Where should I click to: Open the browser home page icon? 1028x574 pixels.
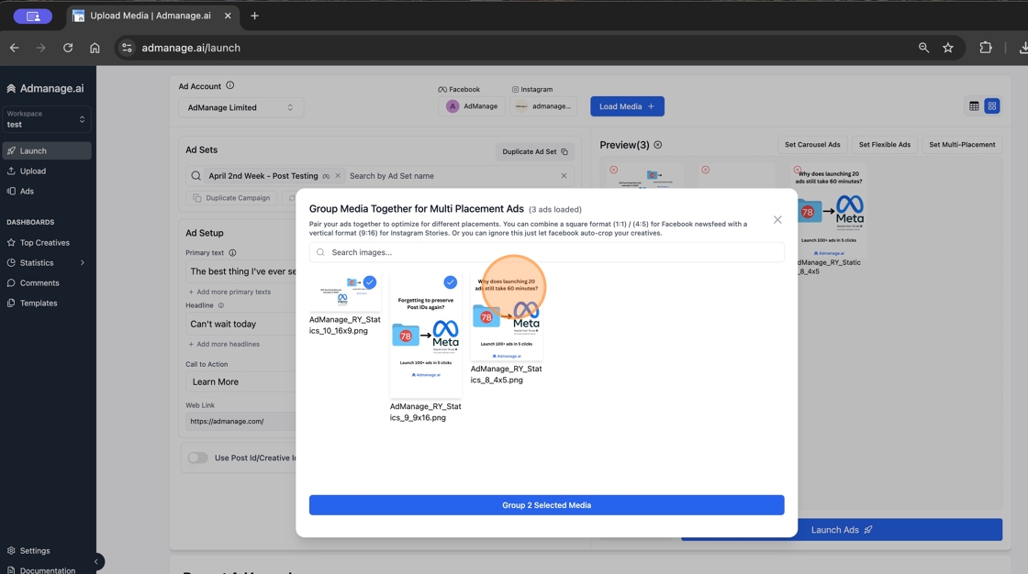pos(95,48)
